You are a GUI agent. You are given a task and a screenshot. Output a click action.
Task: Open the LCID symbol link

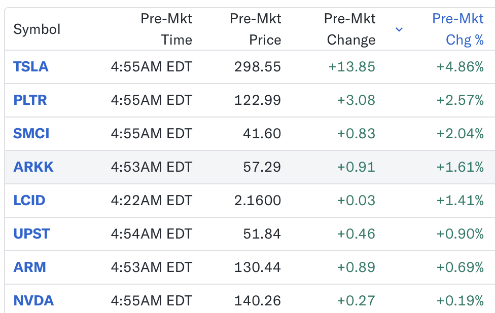29,201
